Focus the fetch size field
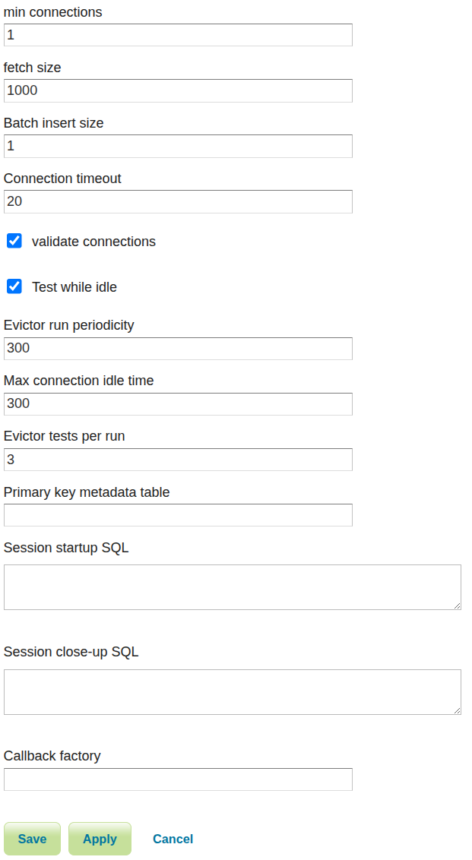Screen dimensions: 472x860 (178, 90)
